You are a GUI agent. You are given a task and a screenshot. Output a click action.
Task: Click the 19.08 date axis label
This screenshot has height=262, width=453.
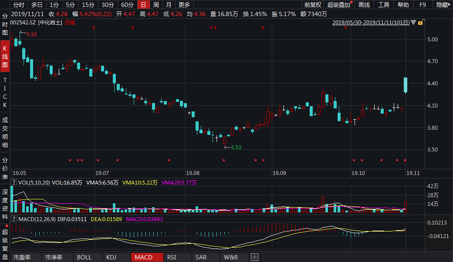(193, 173)
